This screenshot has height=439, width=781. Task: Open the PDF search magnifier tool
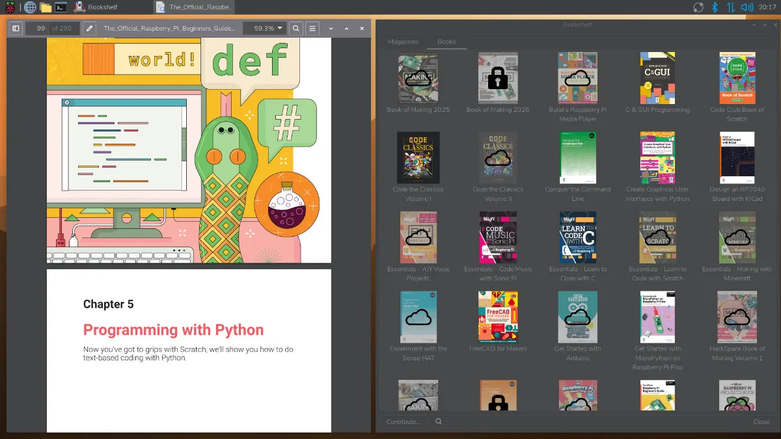296,29
